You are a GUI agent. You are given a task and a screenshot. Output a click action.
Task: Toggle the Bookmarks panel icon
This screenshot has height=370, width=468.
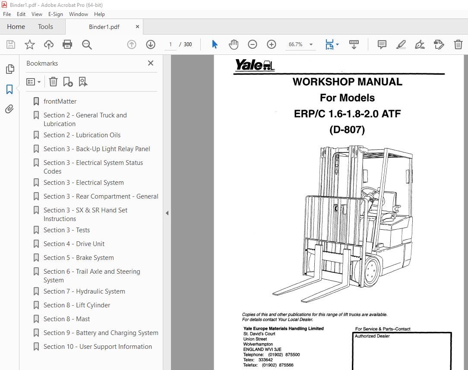[x=9, y=89]
